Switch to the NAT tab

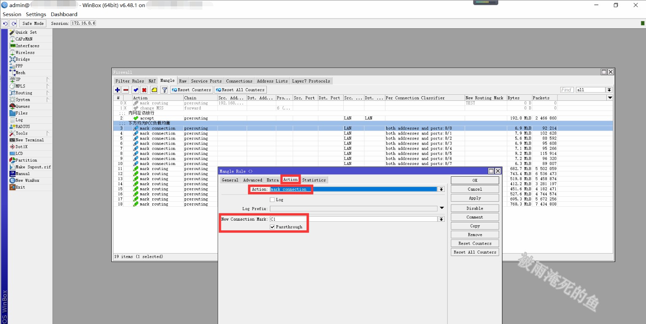tap(152, 81)
